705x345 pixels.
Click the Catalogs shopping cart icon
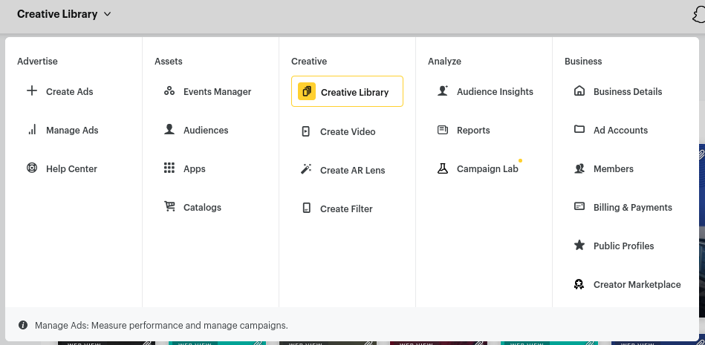[x=169, y=207]
